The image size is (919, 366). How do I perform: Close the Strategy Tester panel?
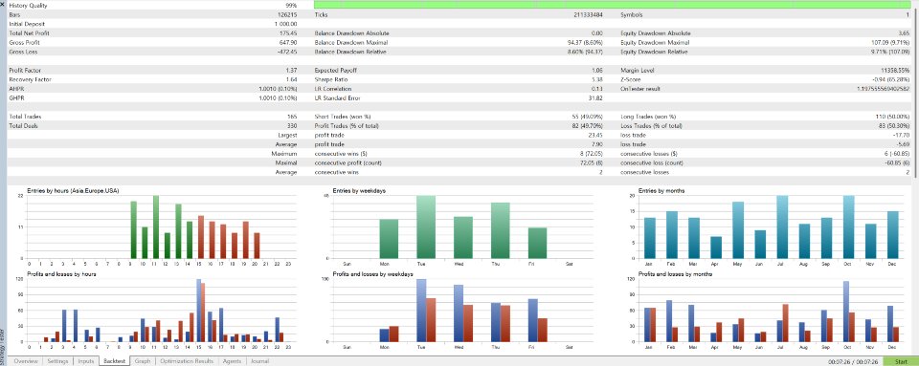(3, 4)
